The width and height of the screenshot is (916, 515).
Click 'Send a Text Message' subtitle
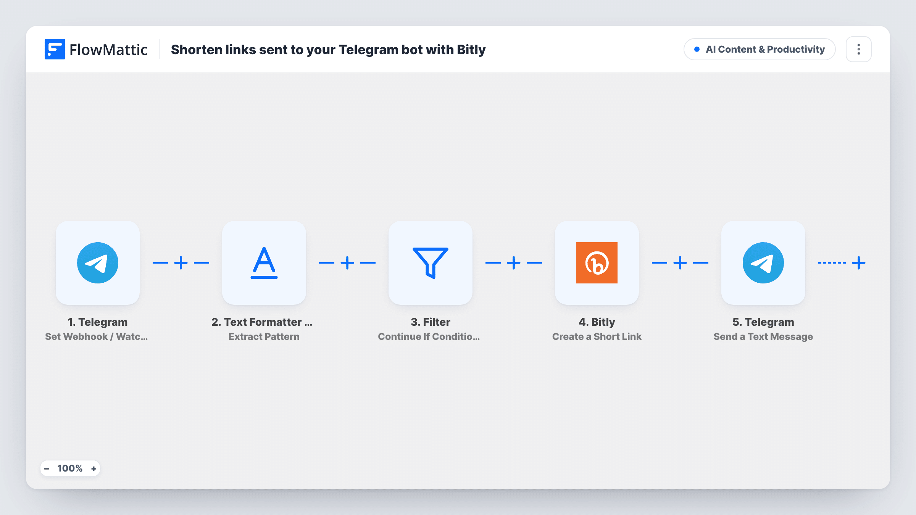(x=763, y=336)
